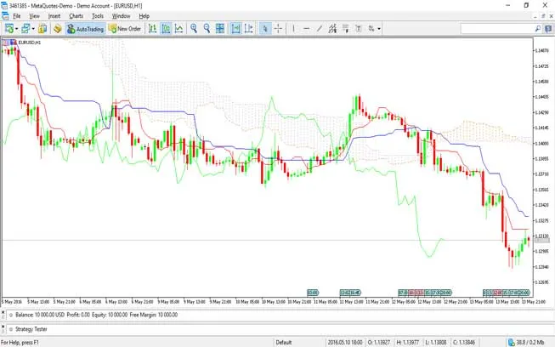Select the Trendline drawing tool

click(320, 29)
